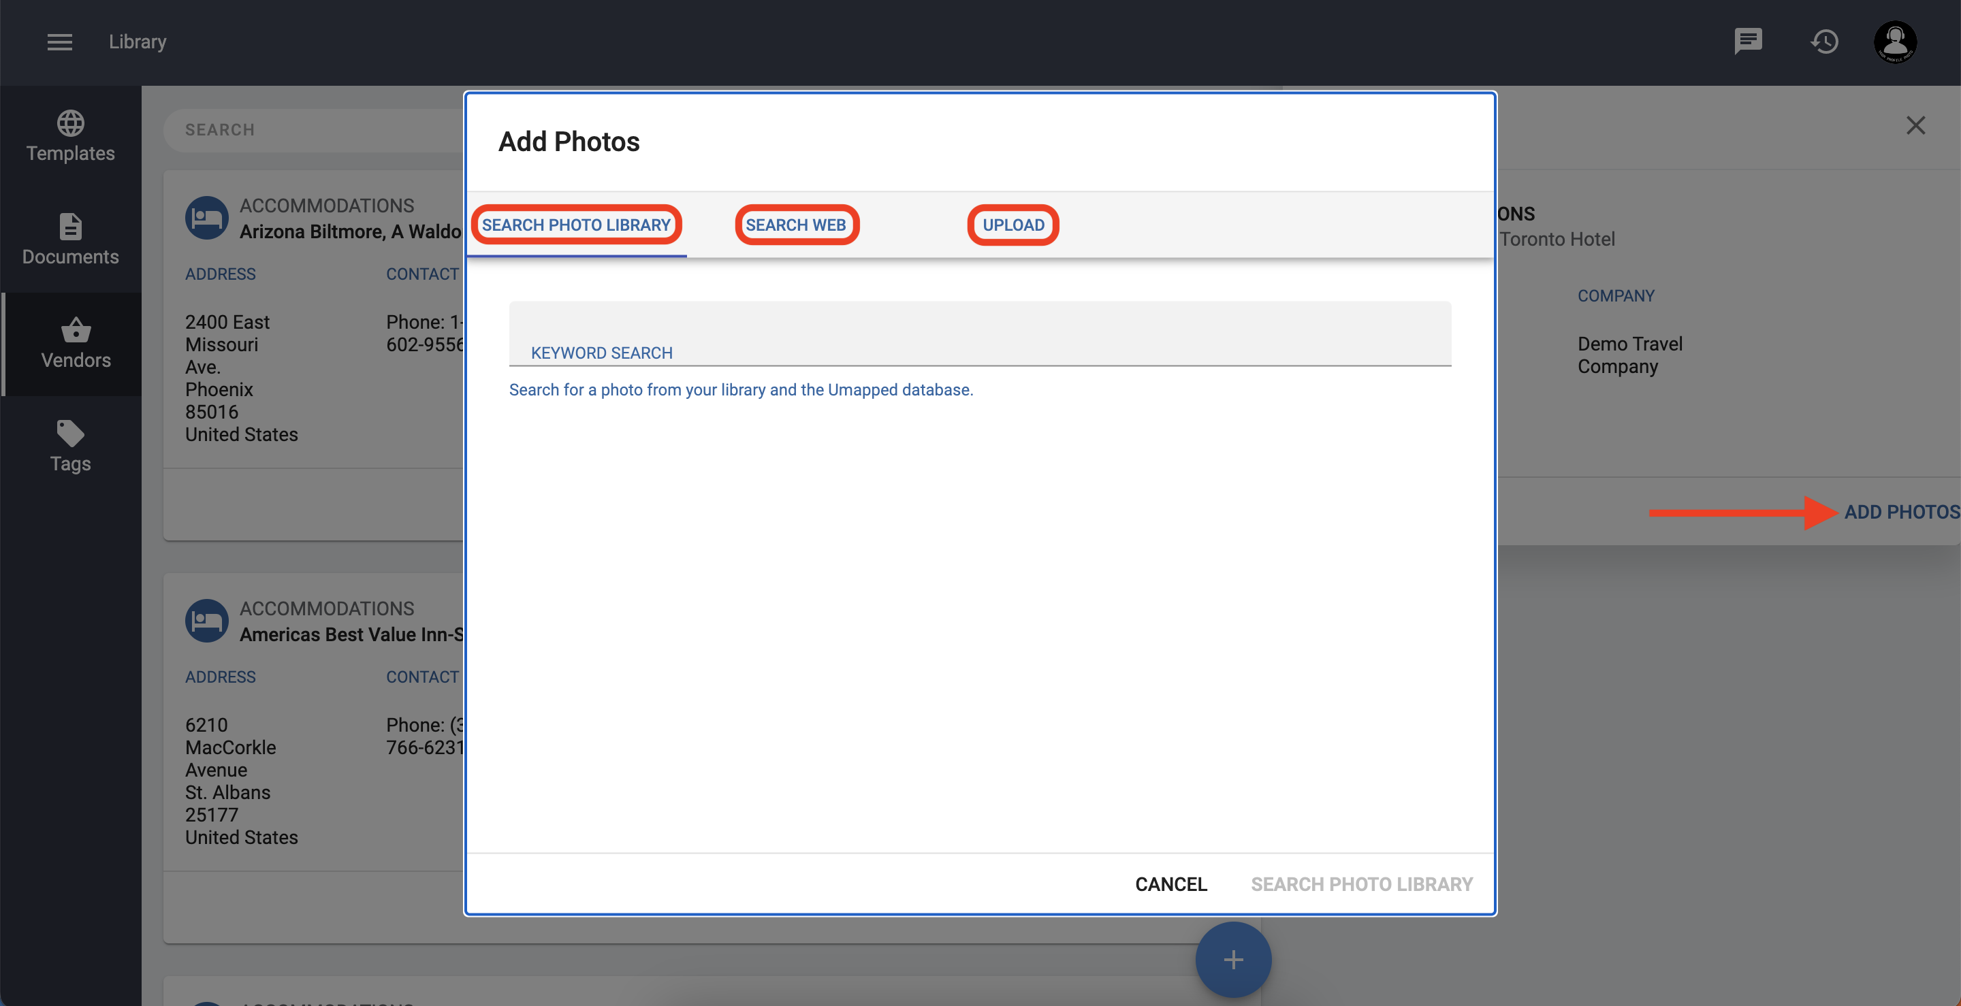The width and height of the screenshot is (1961, 1006).
Task: Go to Documents in the sidebar
Action: pos(71,240)
